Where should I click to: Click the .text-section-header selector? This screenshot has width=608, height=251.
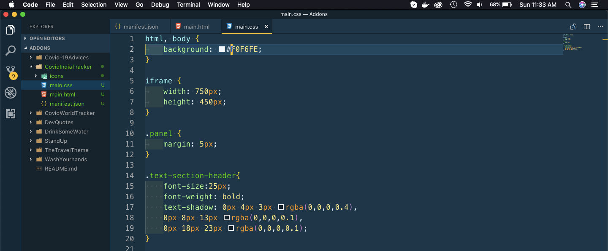190,176
